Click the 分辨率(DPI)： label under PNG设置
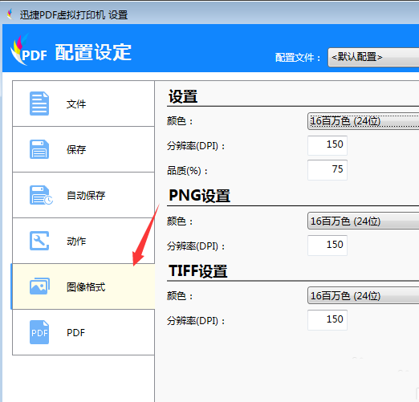 [196, 246]
